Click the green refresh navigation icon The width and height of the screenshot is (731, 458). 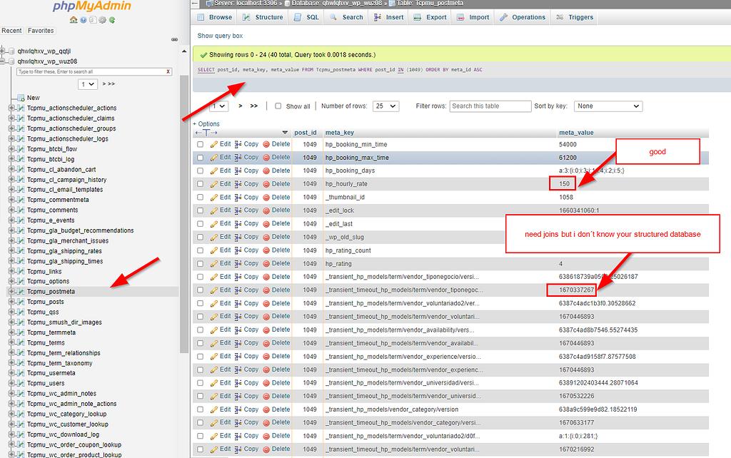point(112,20)
